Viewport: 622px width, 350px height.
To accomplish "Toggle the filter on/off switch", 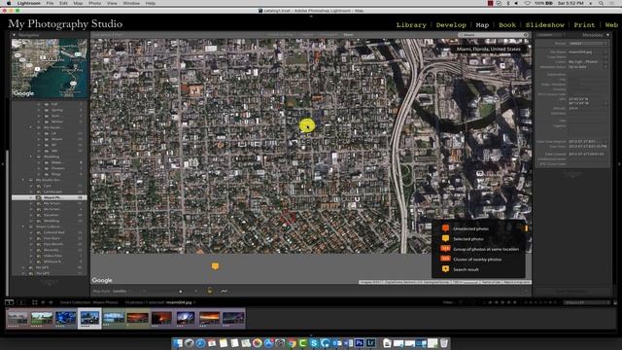I will pyautogui.click(x=615, y=302).
